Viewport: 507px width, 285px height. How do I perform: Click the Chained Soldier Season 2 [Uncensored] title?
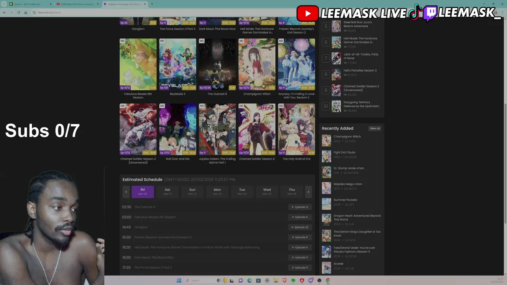[138, 161]
